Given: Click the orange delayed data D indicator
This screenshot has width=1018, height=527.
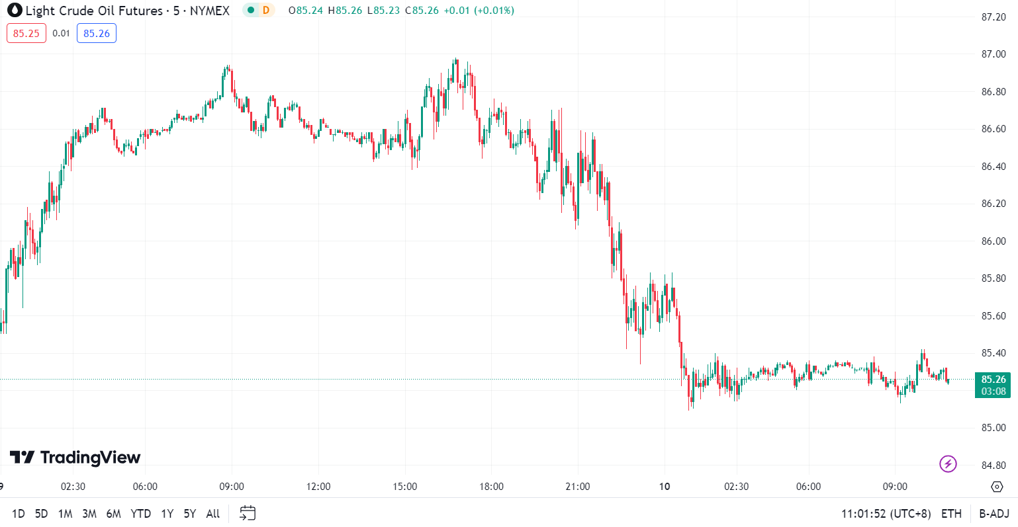Looking at the screenshot, I should 266,11.
